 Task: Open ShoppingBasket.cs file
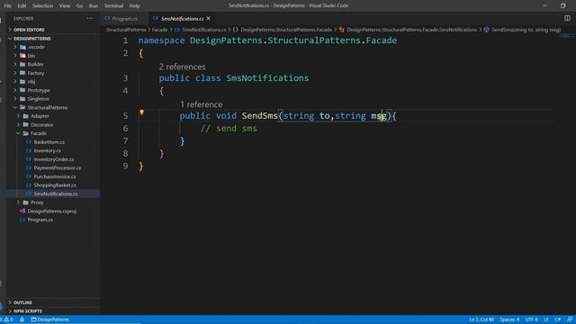[x=55, y=185]
